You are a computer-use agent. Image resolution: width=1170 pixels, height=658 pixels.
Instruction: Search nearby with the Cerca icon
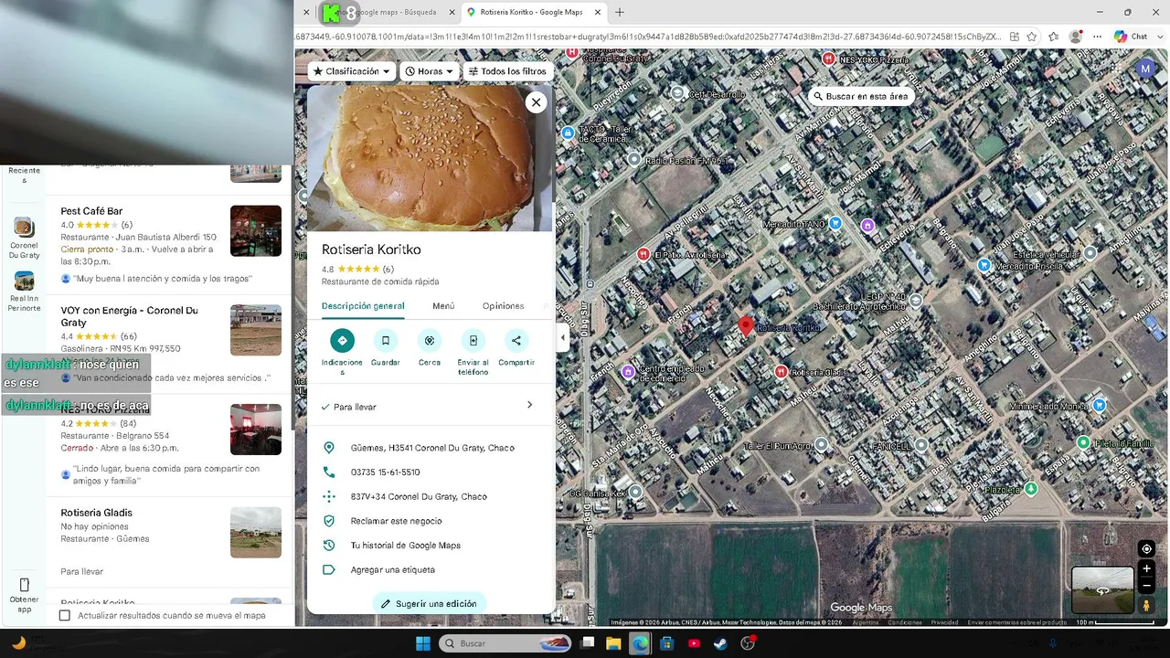430,341
